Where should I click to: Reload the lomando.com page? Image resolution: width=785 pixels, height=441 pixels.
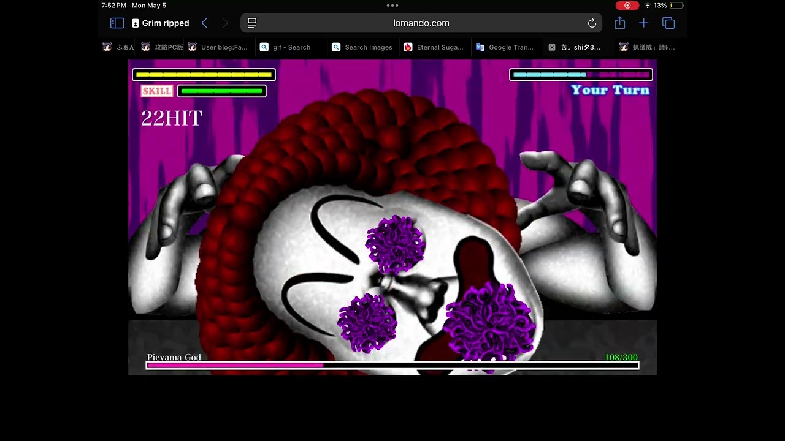pos(592,23)
